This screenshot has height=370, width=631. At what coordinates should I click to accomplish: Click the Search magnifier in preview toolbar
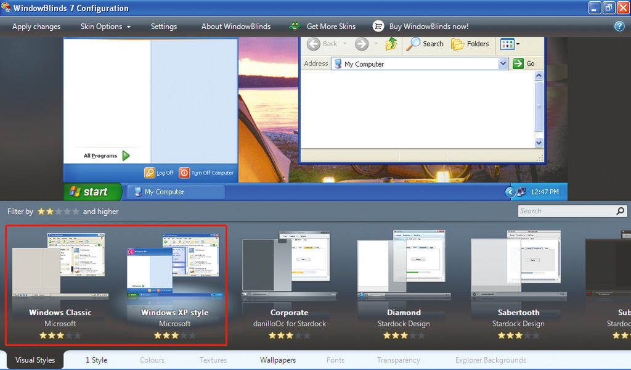pos(413,44)
